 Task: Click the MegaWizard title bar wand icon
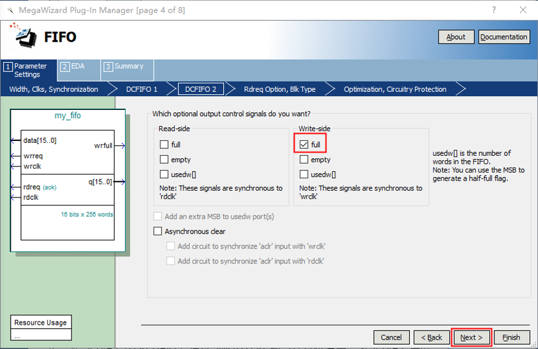(8, 10)
